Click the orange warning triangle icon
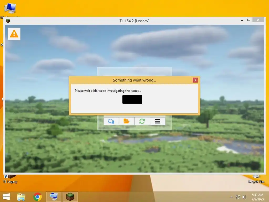This screenshot has height=202, width=269. [14, 34]
